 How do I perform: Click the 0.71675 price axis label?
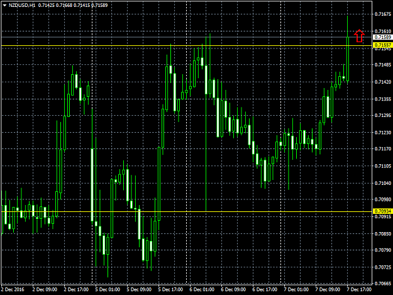383,14
